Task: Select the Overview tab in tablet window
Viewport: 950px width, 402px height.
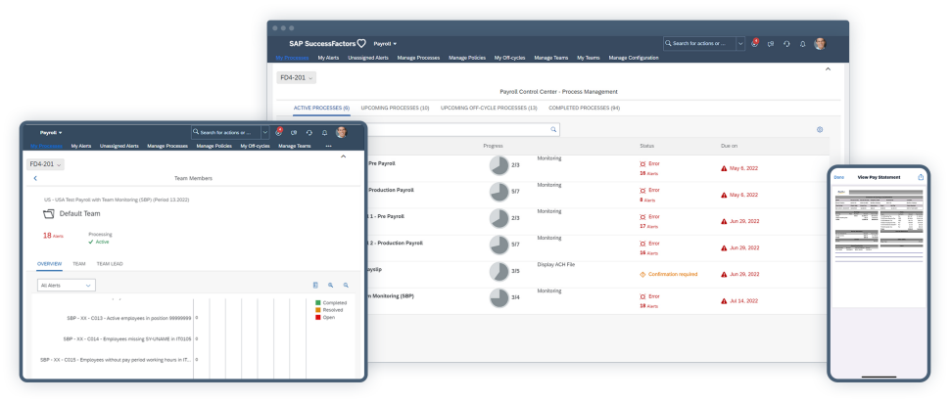Action: (49, 264)
